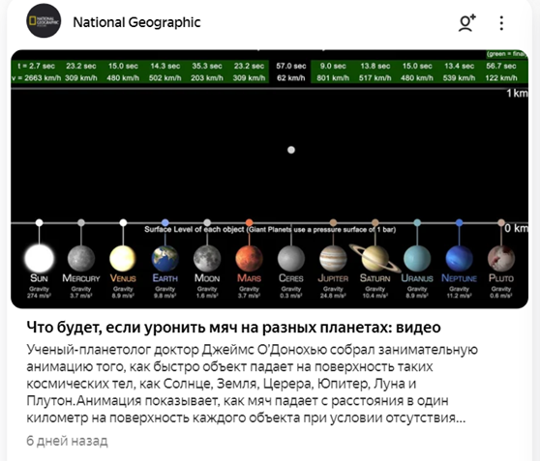
Task: Click the National Geographic channel name
Action: pos(136,22)
